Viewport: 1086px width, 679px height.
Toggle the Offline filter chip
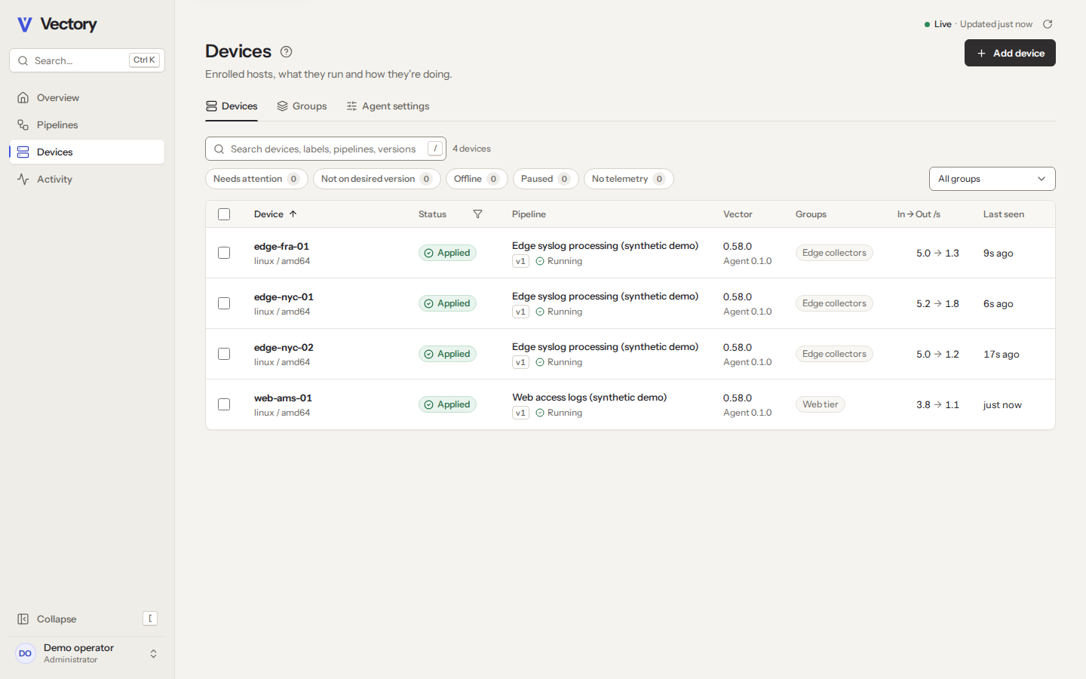click(477, 179)
